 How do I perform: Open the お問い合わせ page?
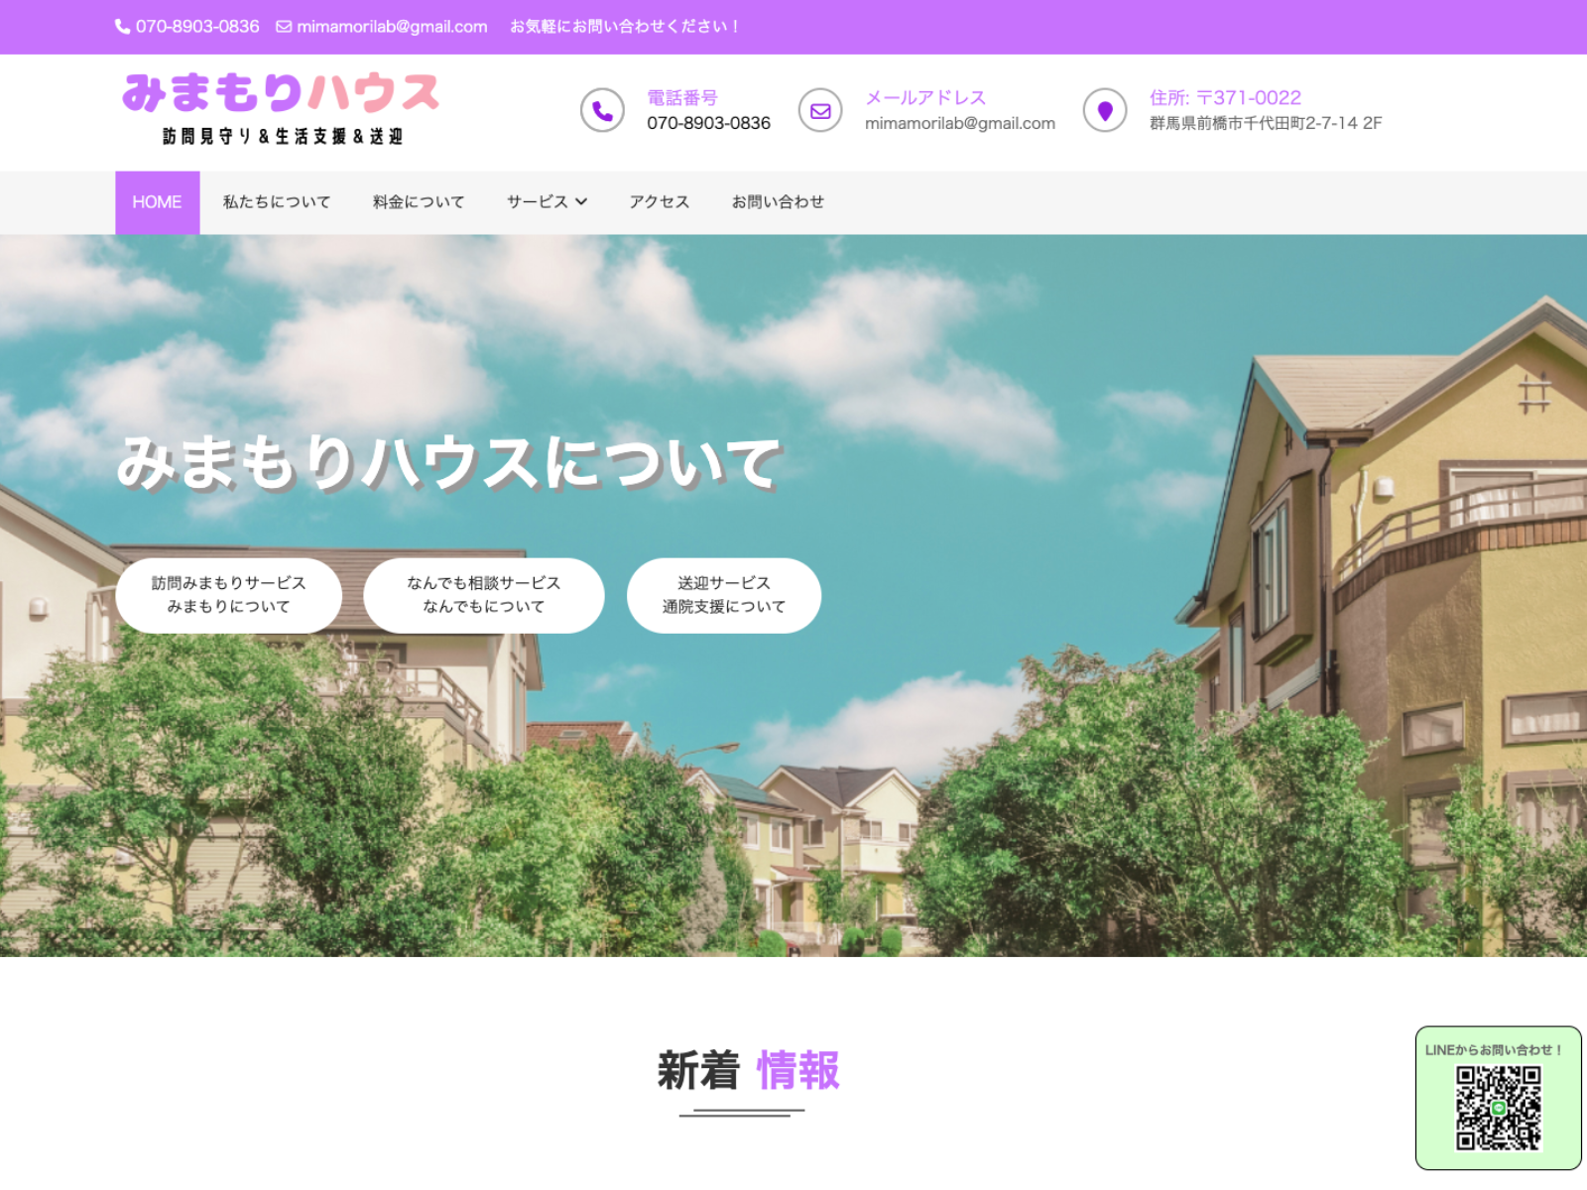pyautogui.click(x=778, y=201)
